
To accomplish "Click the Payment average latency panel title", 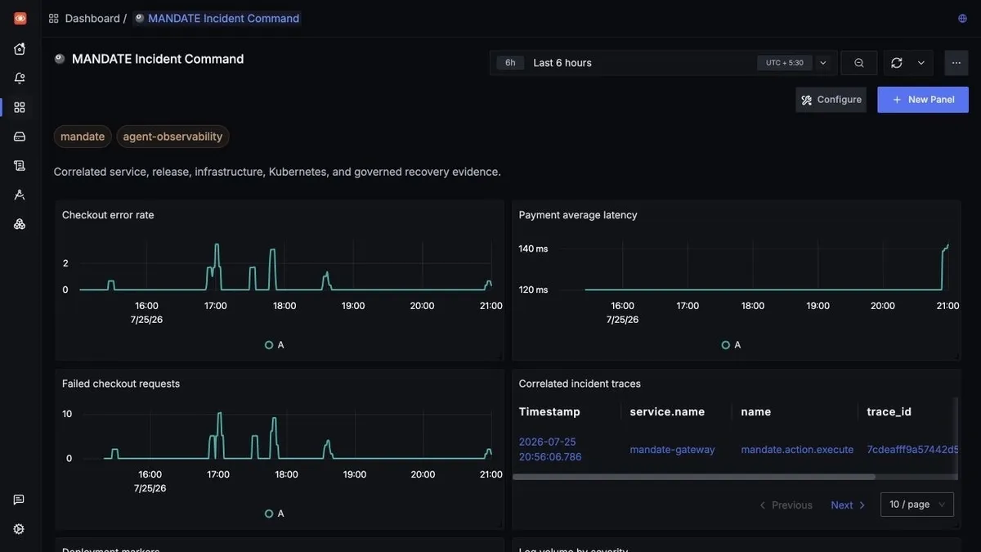I will point(578,215).
